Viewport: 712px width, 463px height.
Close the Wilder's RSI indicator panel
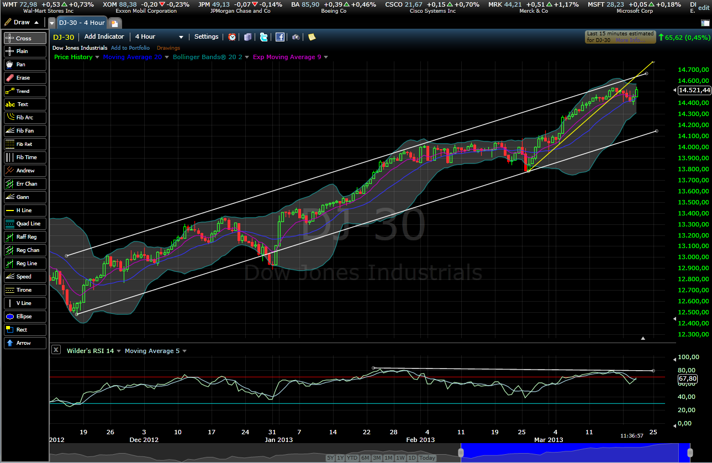click(56, 349)
